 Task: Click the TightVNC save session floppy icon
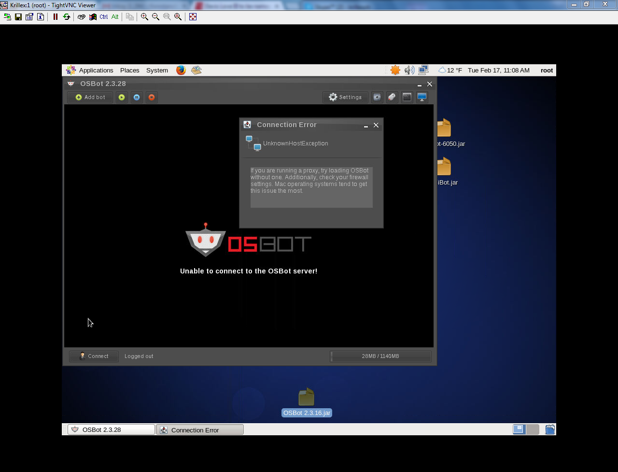18,16
